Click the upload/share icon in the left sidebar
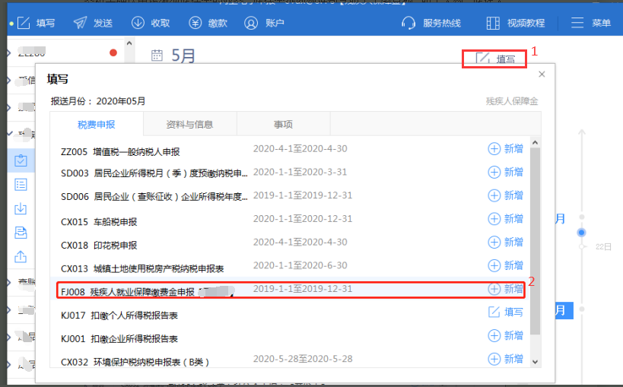The width and height of the screenshot is (623, 387). 21,257
